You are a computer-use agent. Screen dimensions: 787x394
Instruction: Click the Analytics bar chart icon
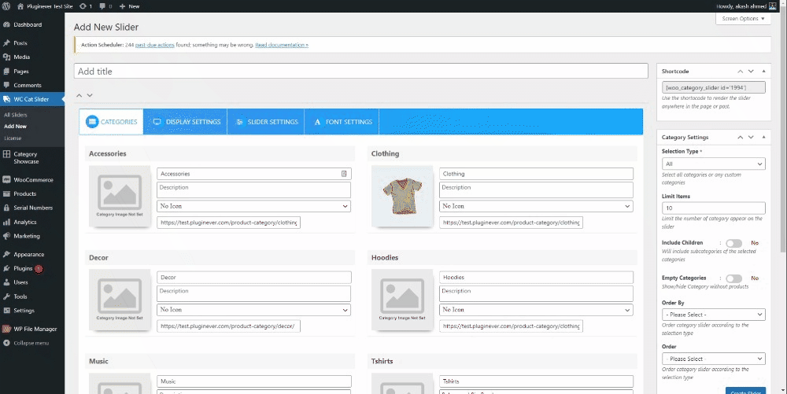click(6, 222)
